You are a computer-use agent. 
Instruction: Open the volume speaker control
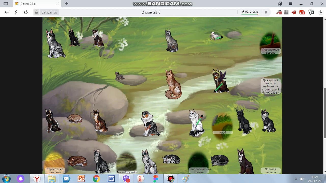[x=302, y=179]
